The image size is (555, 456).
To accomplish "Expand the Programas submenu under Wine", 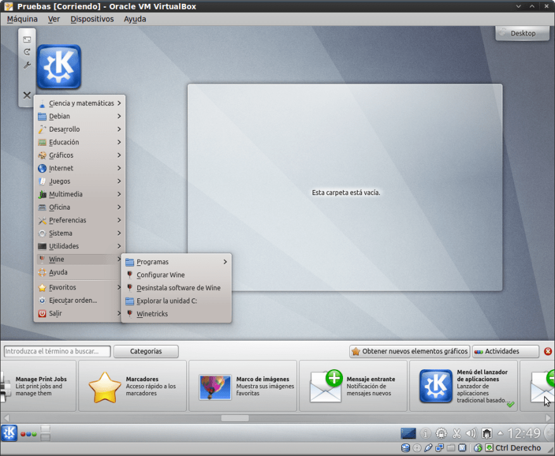I will tap(176, 262).
